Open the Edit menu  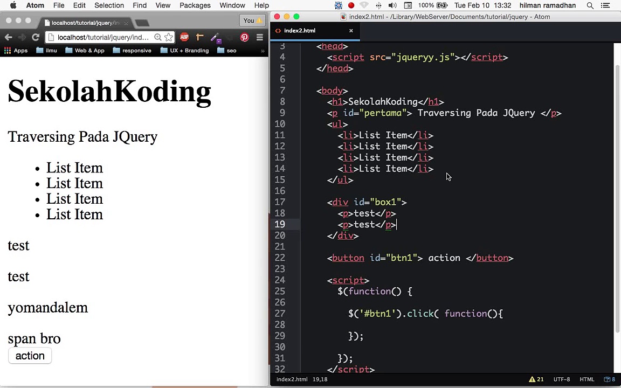pos(79,5)
